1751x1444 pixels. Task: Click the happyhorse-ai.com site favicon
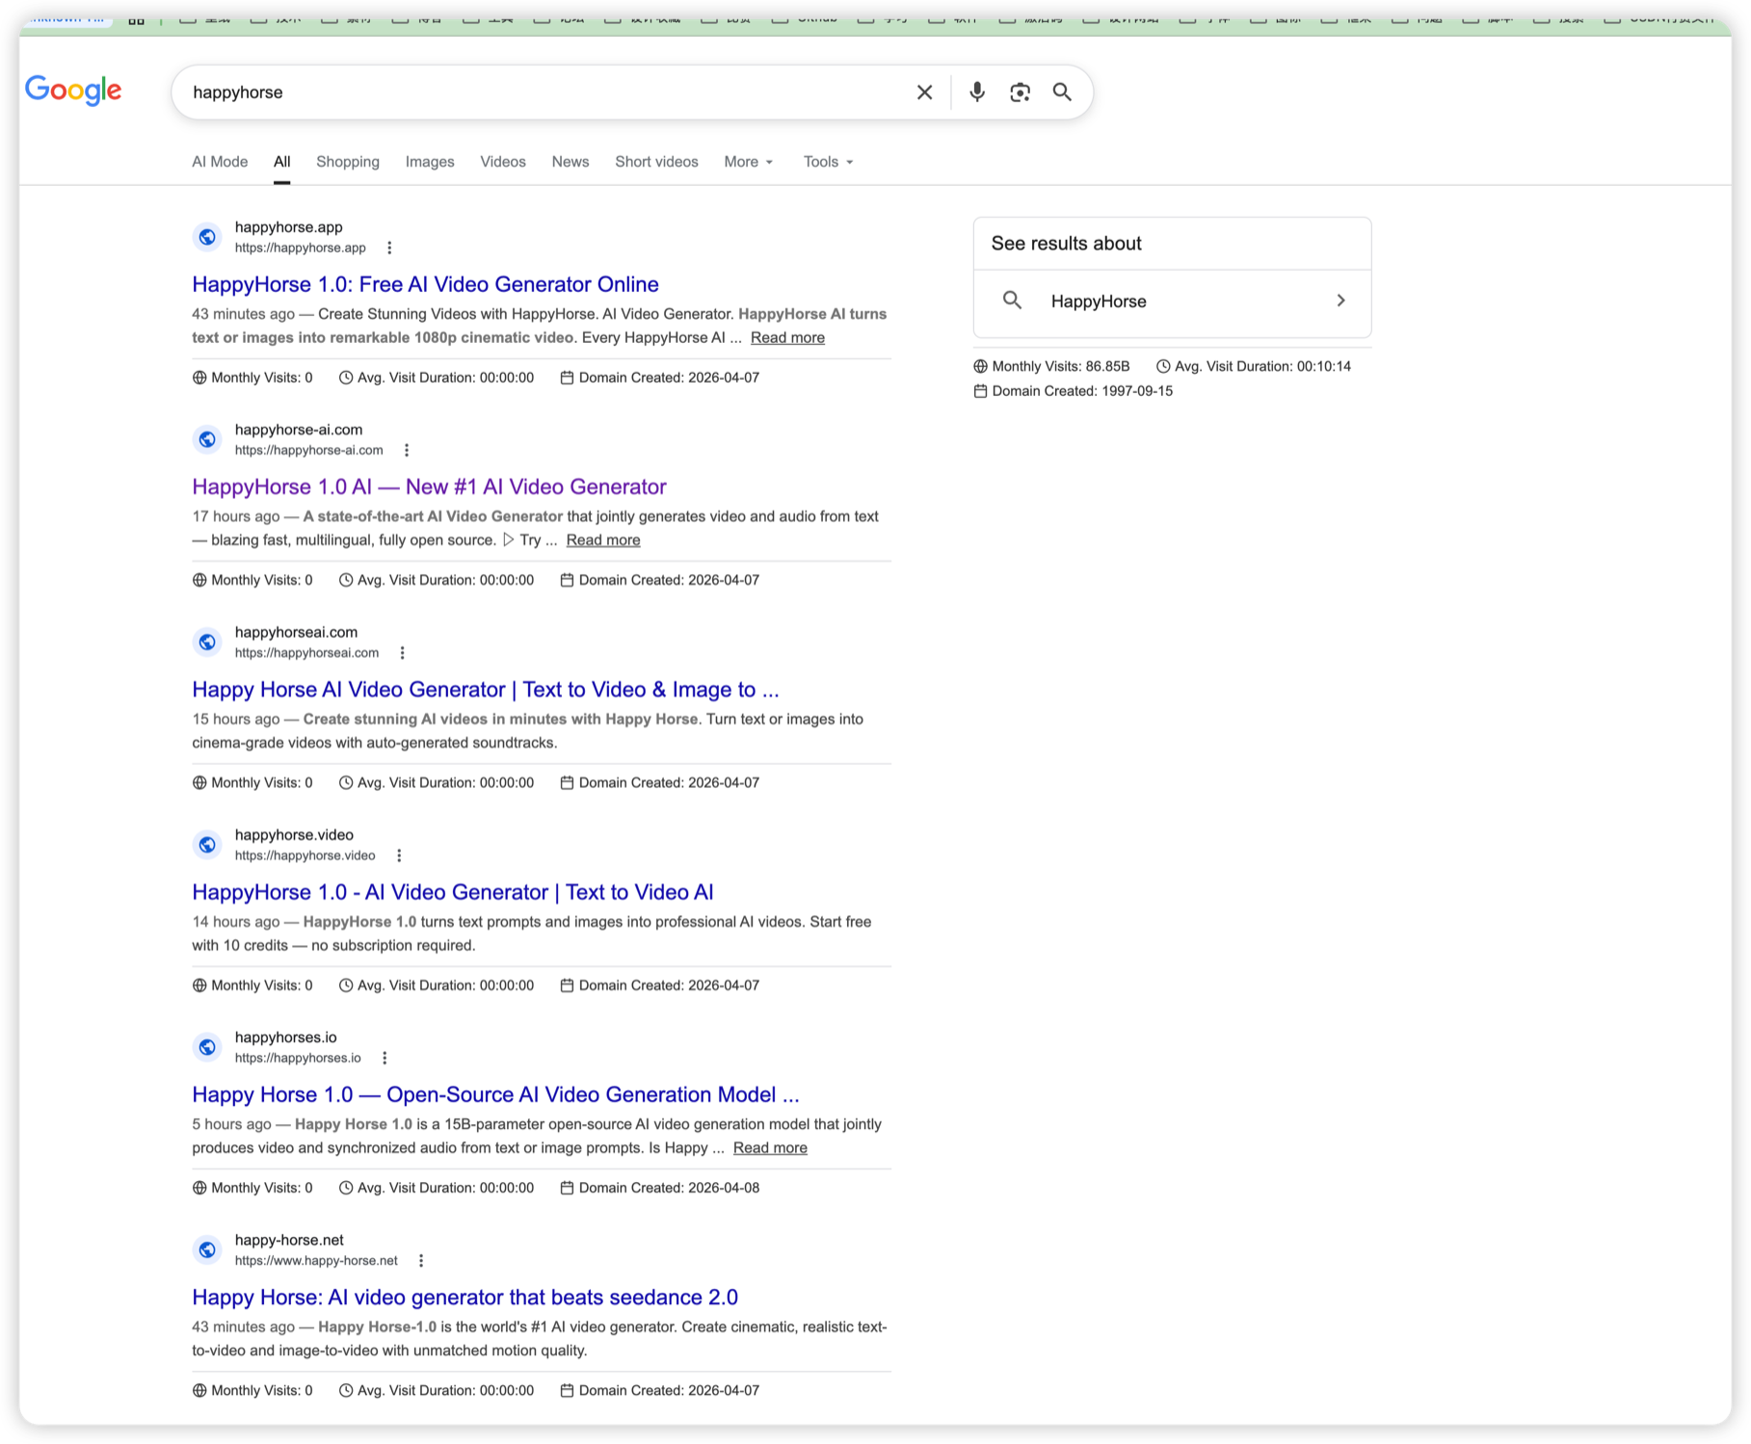[207, 439]
